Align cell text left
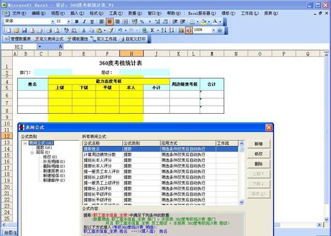Screen dimensions: 331x236 pyautogui.click(x=102, y=22)
